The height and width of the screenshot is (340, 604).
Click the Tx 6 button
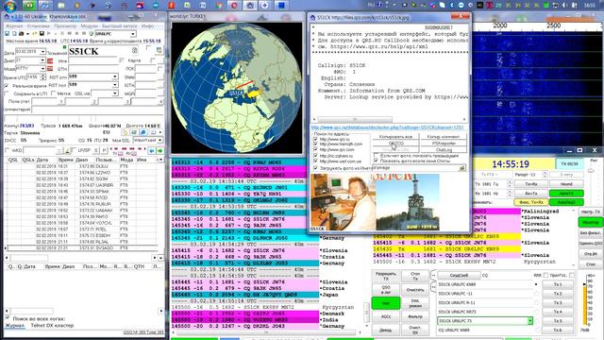tap(558, 330)
